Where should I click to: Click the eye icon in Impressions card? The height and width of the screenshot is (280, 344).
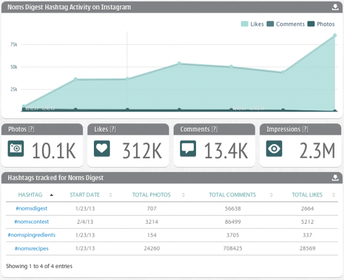[274, 148]
